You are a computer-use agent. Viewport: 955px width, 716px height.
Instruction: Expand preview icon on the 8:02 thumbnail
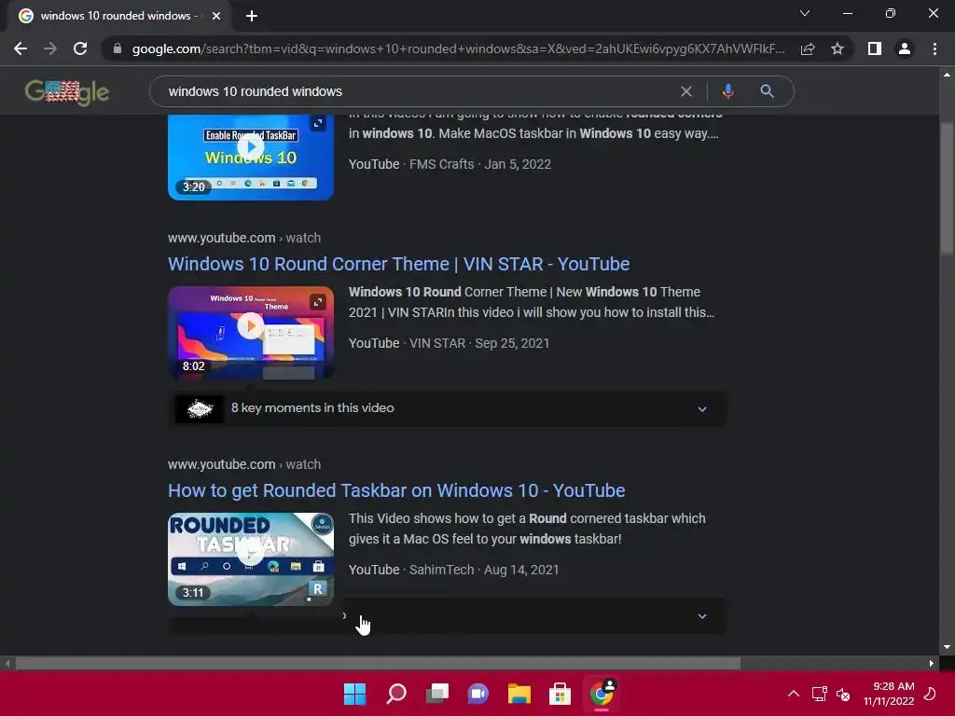point(318,302)
